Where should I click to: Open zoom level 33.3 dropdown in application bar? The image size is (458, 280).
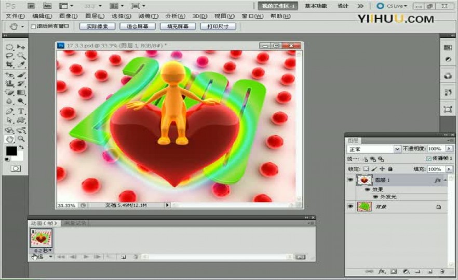click(100, 6)
